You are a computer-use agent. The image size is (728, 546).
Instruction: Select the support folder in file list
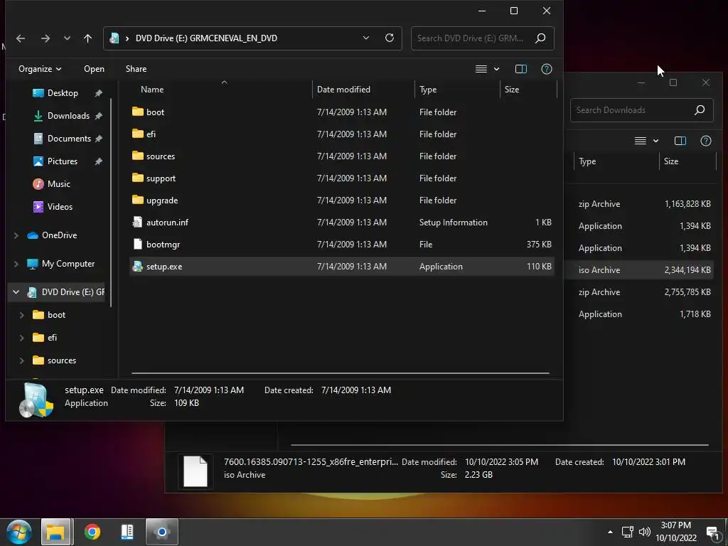pos(342,178)
